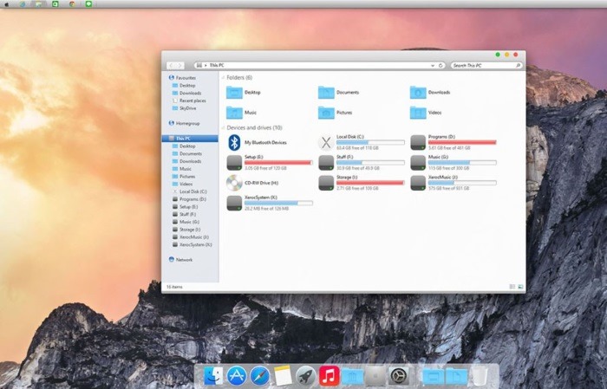
Task: Open System Preferences gear in dock
Action: tap(398, 375)
